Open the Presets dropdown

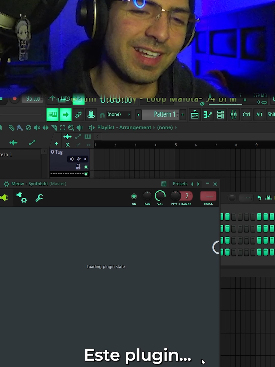coord(180,184)
